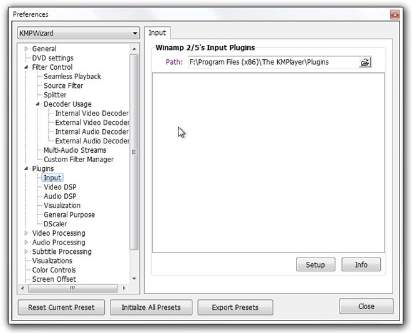
Task: Select Multi-Audio Streams item
Action: coord(75,150)
